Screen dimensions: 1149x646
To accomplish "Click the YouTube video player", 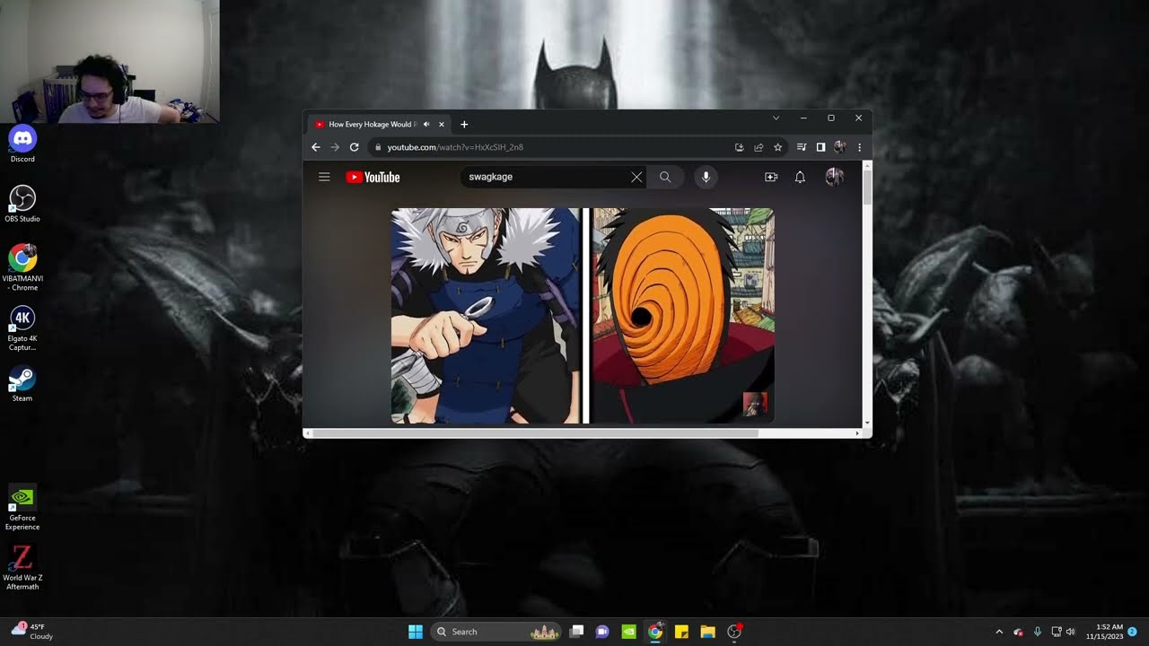I will (583, 316).
